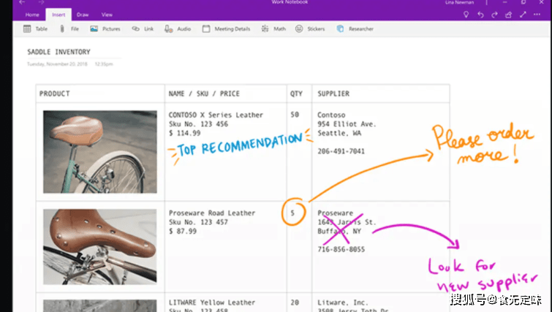Click account name Lina Newman
Screen dimensions: 552x312
pyautogui.click(x=459, y=2)
